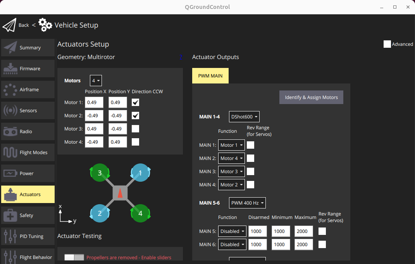Toggle Rev Range for MAIN 1
The width and height of the screenshot is (415, 264).
click(x=250, y=145)
